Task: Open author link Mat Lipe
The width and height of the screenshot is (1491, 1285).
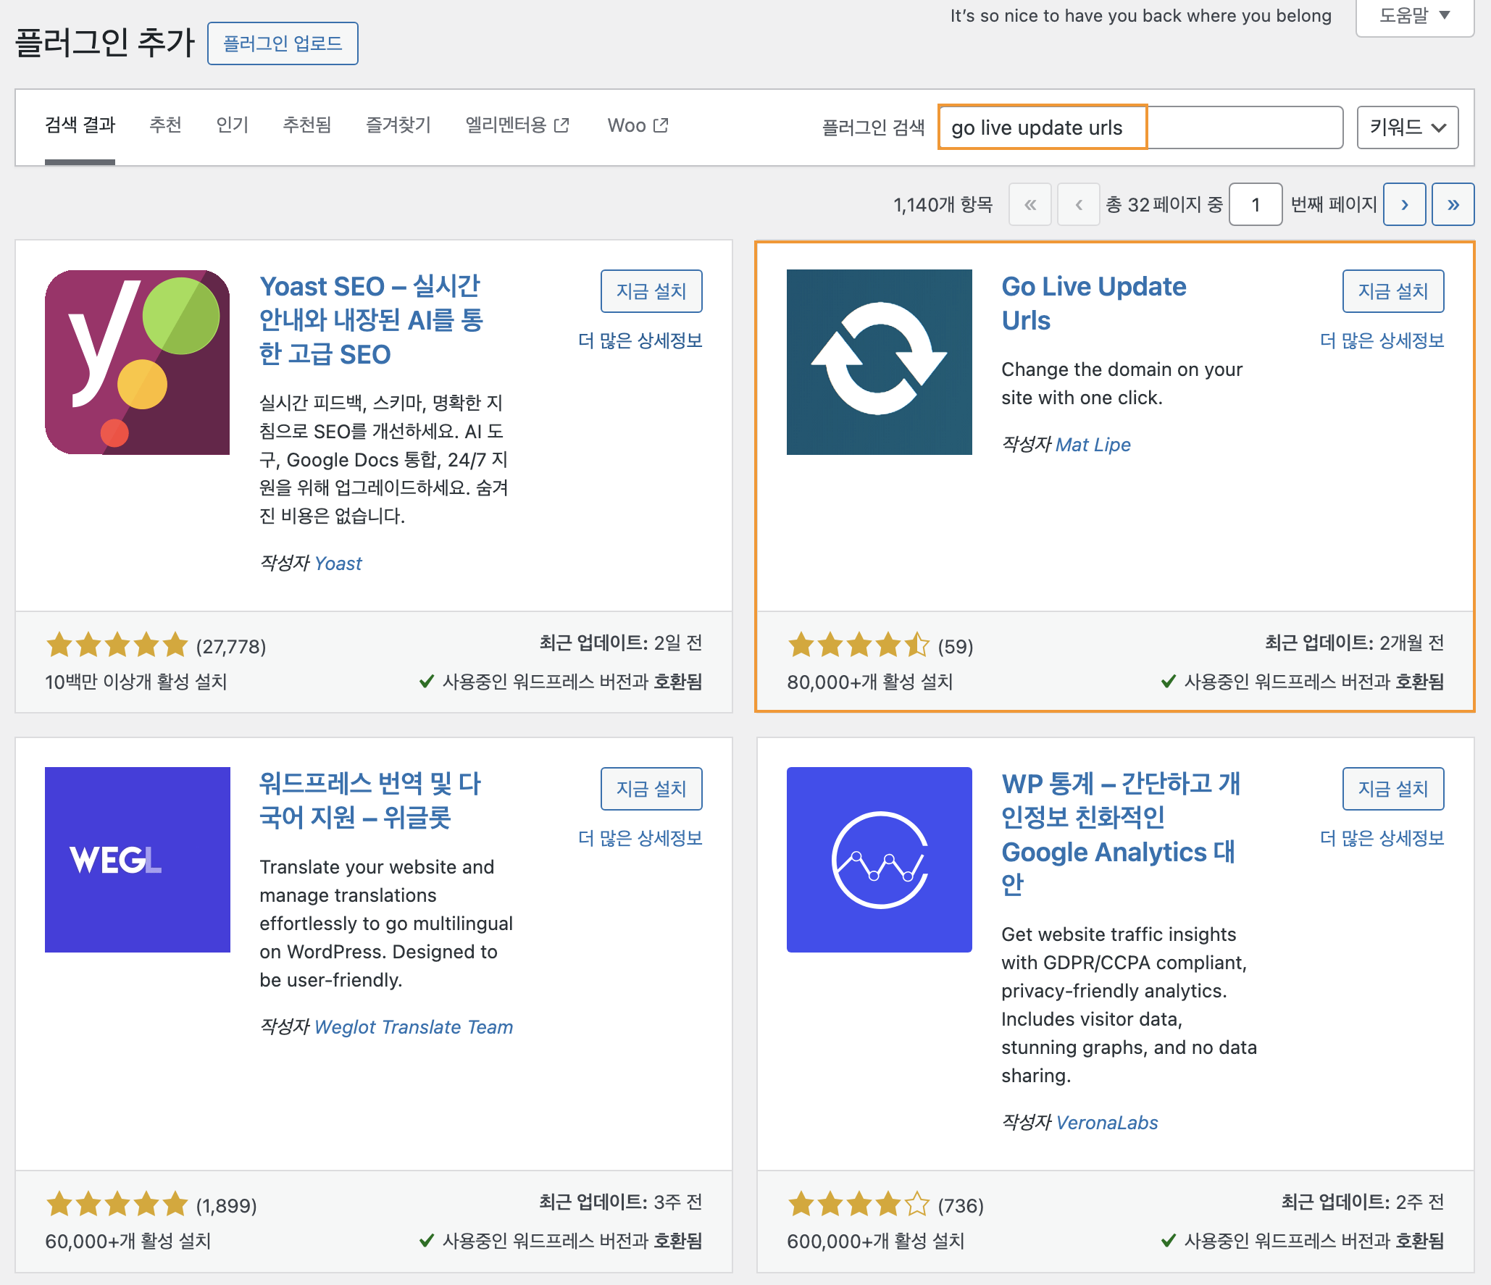Action: (x=1093, y=445)
